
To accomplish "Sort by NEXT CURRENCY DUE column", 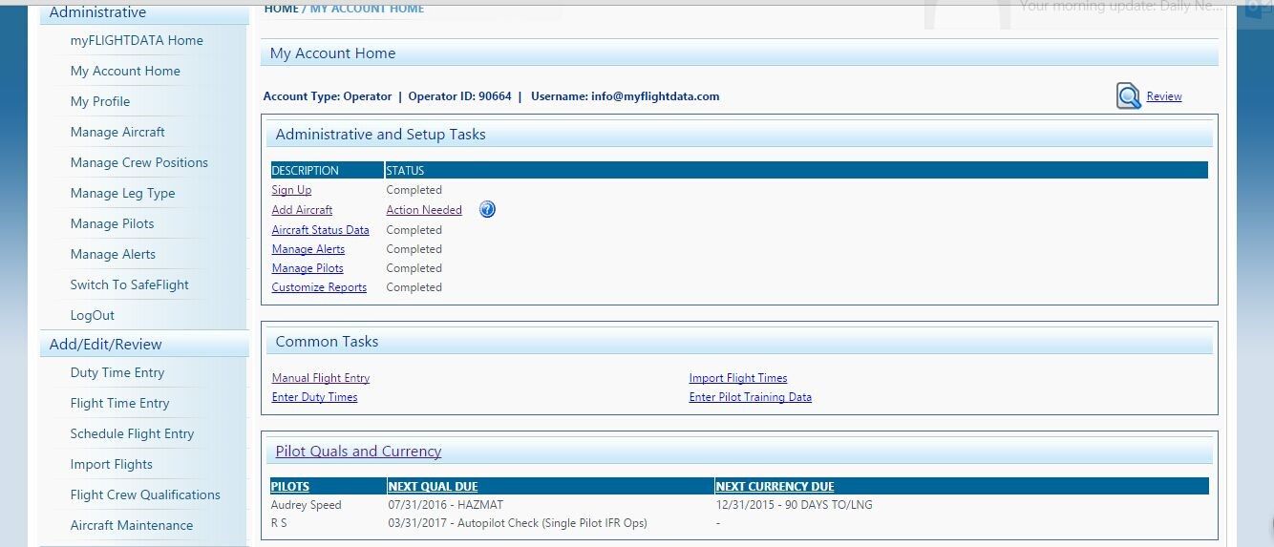I will [x=775, y=487].
